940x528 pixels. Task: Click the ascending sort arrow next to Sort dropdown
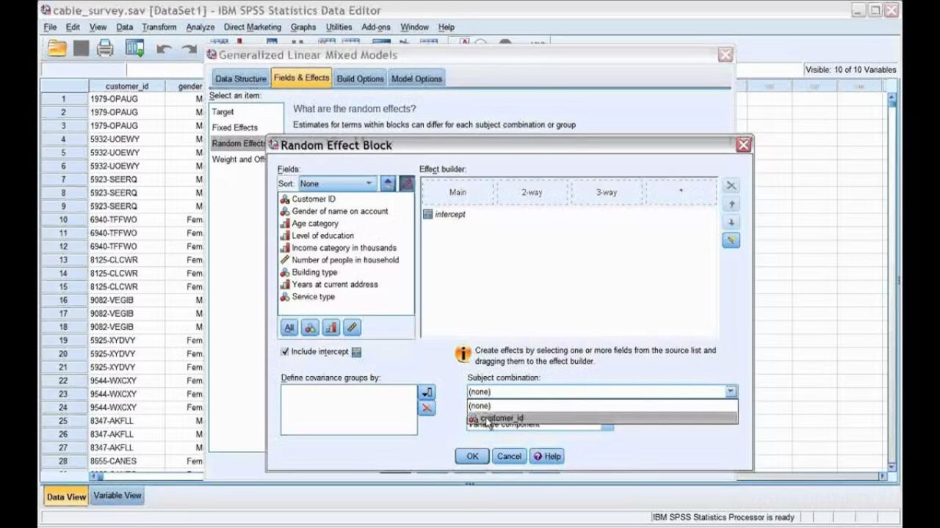pos(388,183)
